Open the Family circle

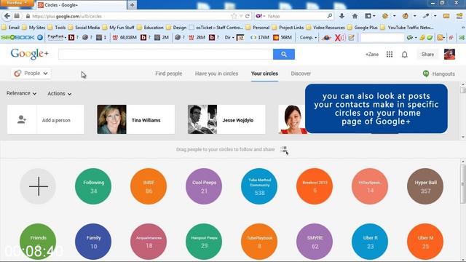point(93,242)
